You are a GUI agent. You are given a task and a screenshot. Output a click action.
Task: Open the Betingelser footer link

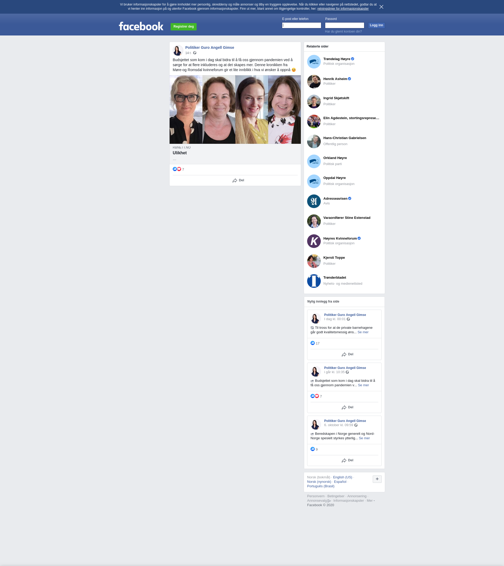click(x=336, y=496)
